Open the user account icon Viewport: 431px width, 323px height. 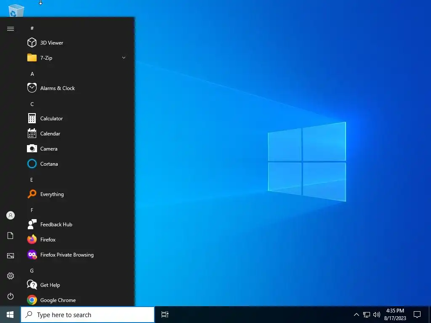(11, 215)
